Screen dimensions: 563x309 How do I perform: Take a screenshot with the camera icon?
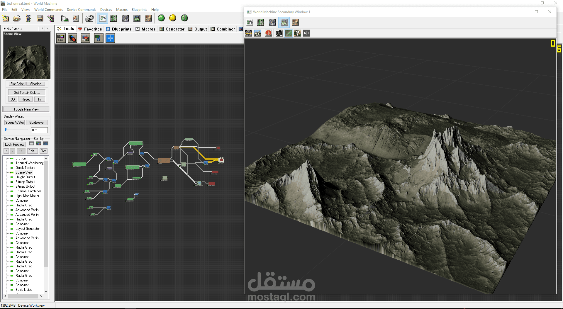pos(279,33)
